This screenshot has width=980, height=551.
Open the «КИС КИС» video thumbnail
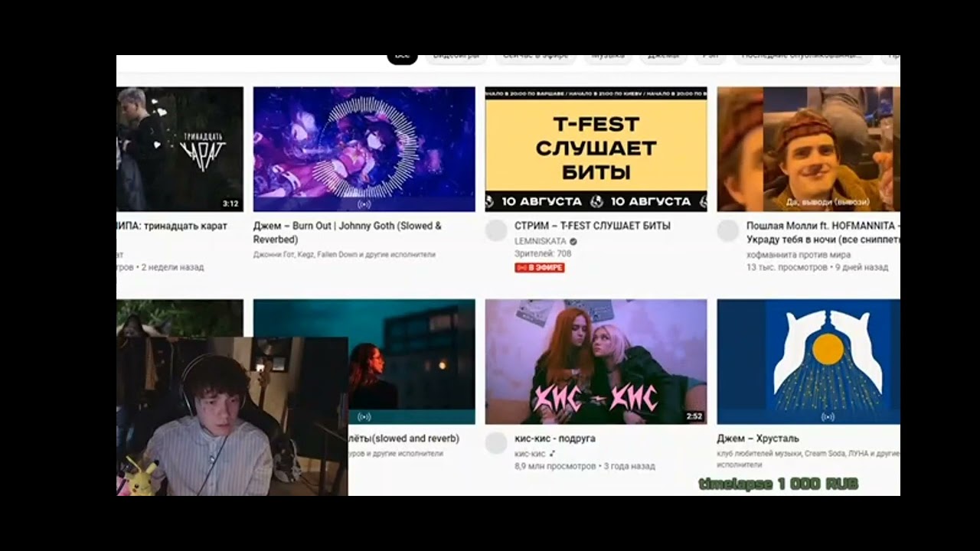click(596, 362)
